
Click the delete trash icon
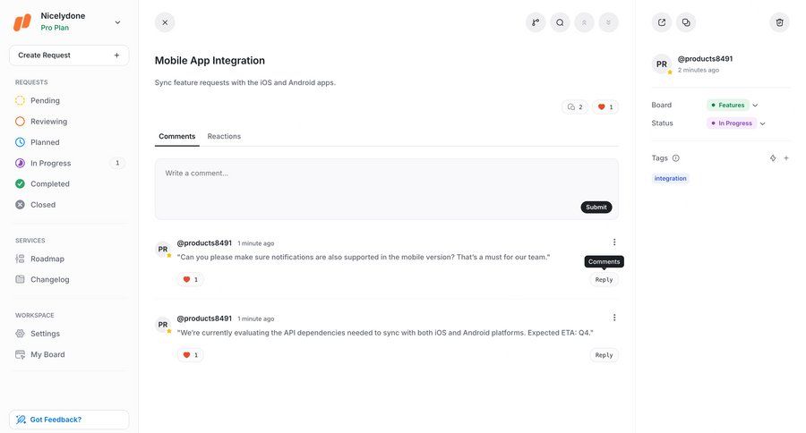779,22
